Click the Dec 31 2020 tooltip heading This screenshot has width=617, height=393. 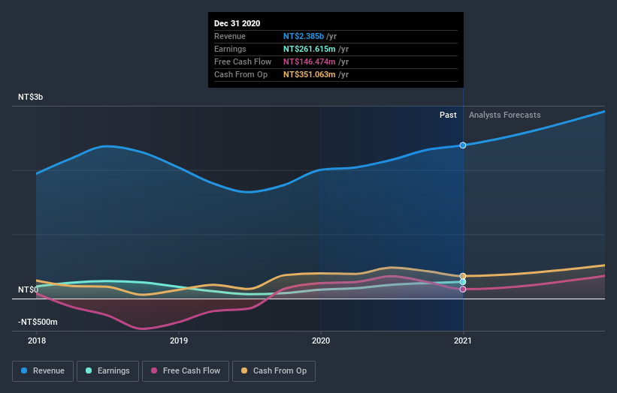[x=237, y=23]
